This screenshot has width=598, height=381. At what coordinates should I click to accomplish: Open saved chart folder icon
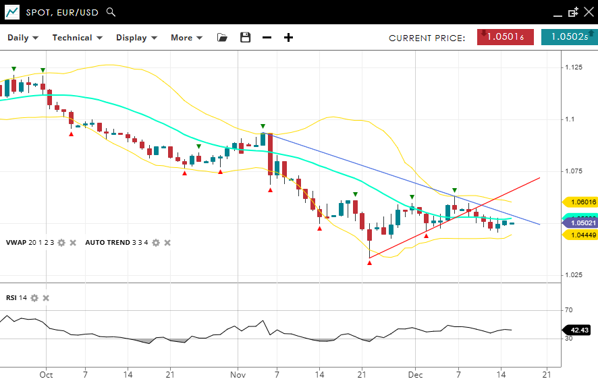222,38
